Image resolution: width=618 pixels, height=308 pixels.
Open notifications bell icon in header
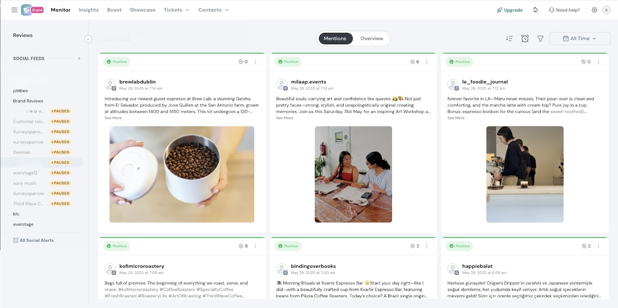click(x=535, y=10)
